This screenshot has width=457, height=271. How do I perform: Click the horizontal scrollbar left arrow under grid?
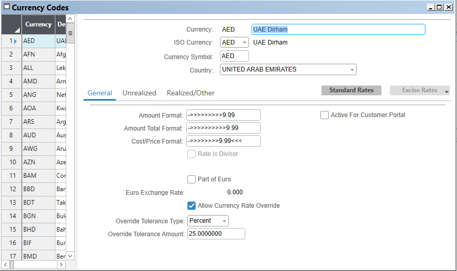pos(5,265)
